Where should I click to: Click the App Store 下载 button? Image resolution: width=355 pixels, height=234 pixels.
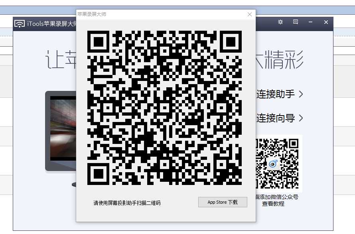pos(223,202)
